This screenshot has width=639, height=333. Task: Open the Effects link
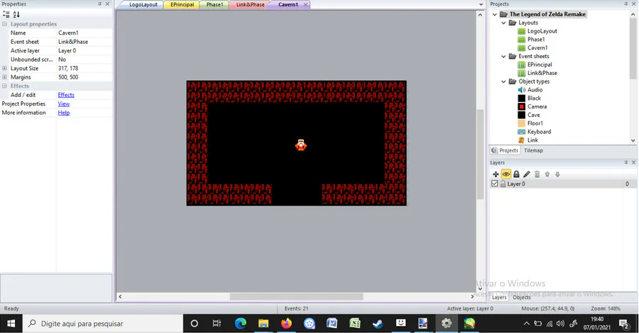coord(66,95)
